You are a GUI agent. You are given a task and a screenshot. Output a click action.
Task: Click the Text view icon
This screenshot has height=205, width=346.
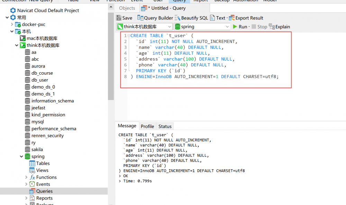point(212,18)
